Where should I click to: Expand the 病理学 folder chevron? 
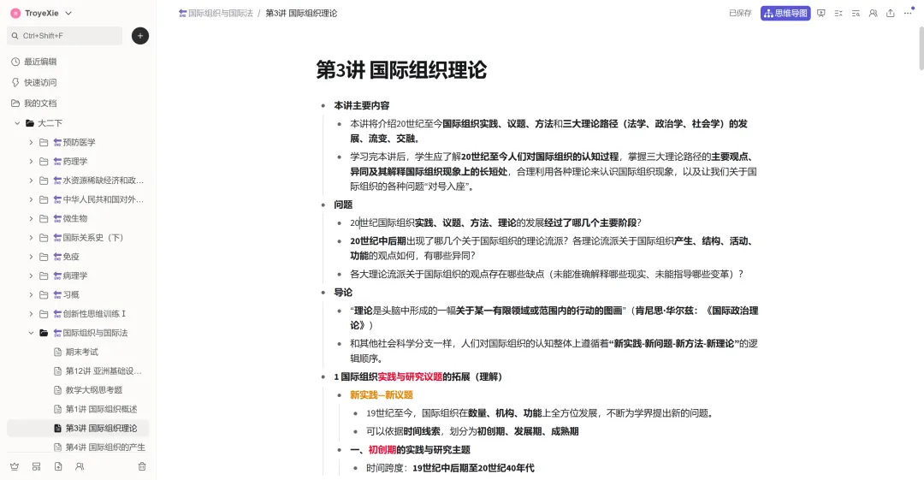tap(31, 276)
